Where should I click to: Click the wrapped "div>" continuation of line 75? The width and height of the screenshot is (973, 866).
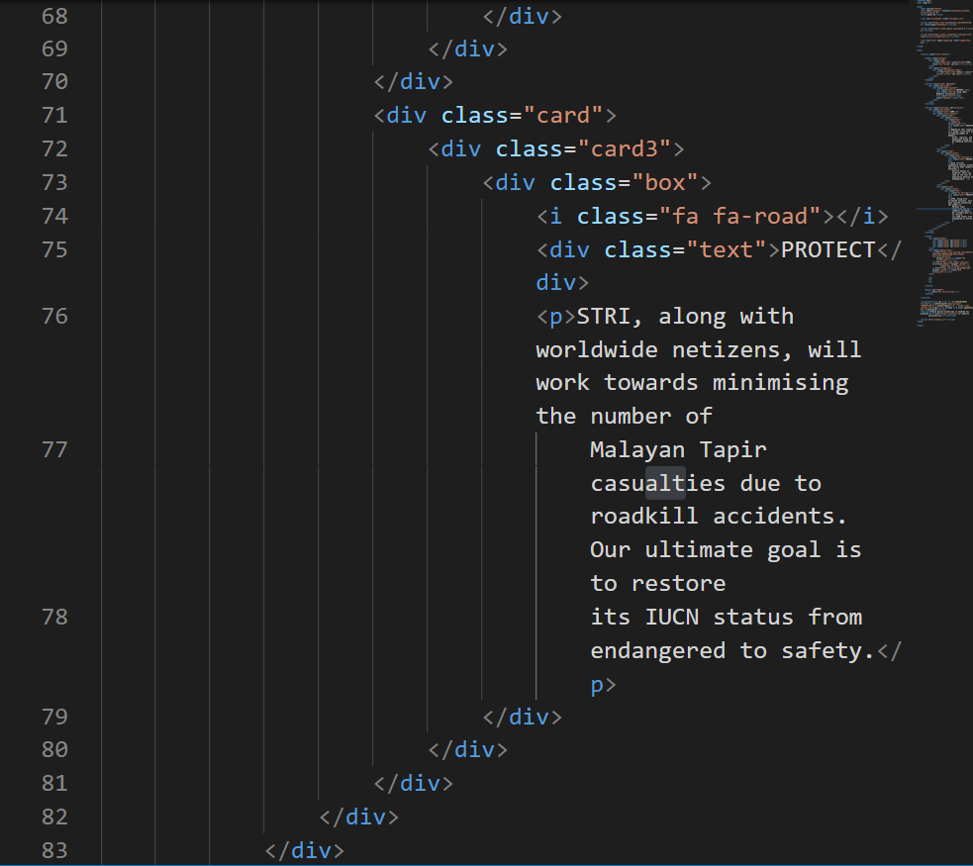(563, 283)
